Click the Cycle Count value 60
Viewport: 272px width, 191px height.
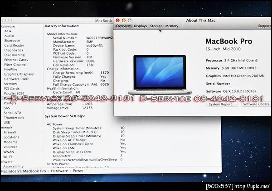click(78, 92)
